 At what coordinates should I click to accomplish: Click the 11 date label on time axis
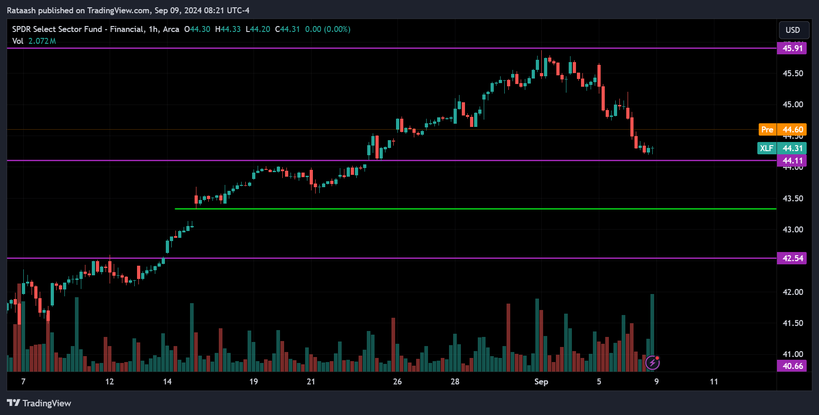pyautogui.click(x=714, y=382)
